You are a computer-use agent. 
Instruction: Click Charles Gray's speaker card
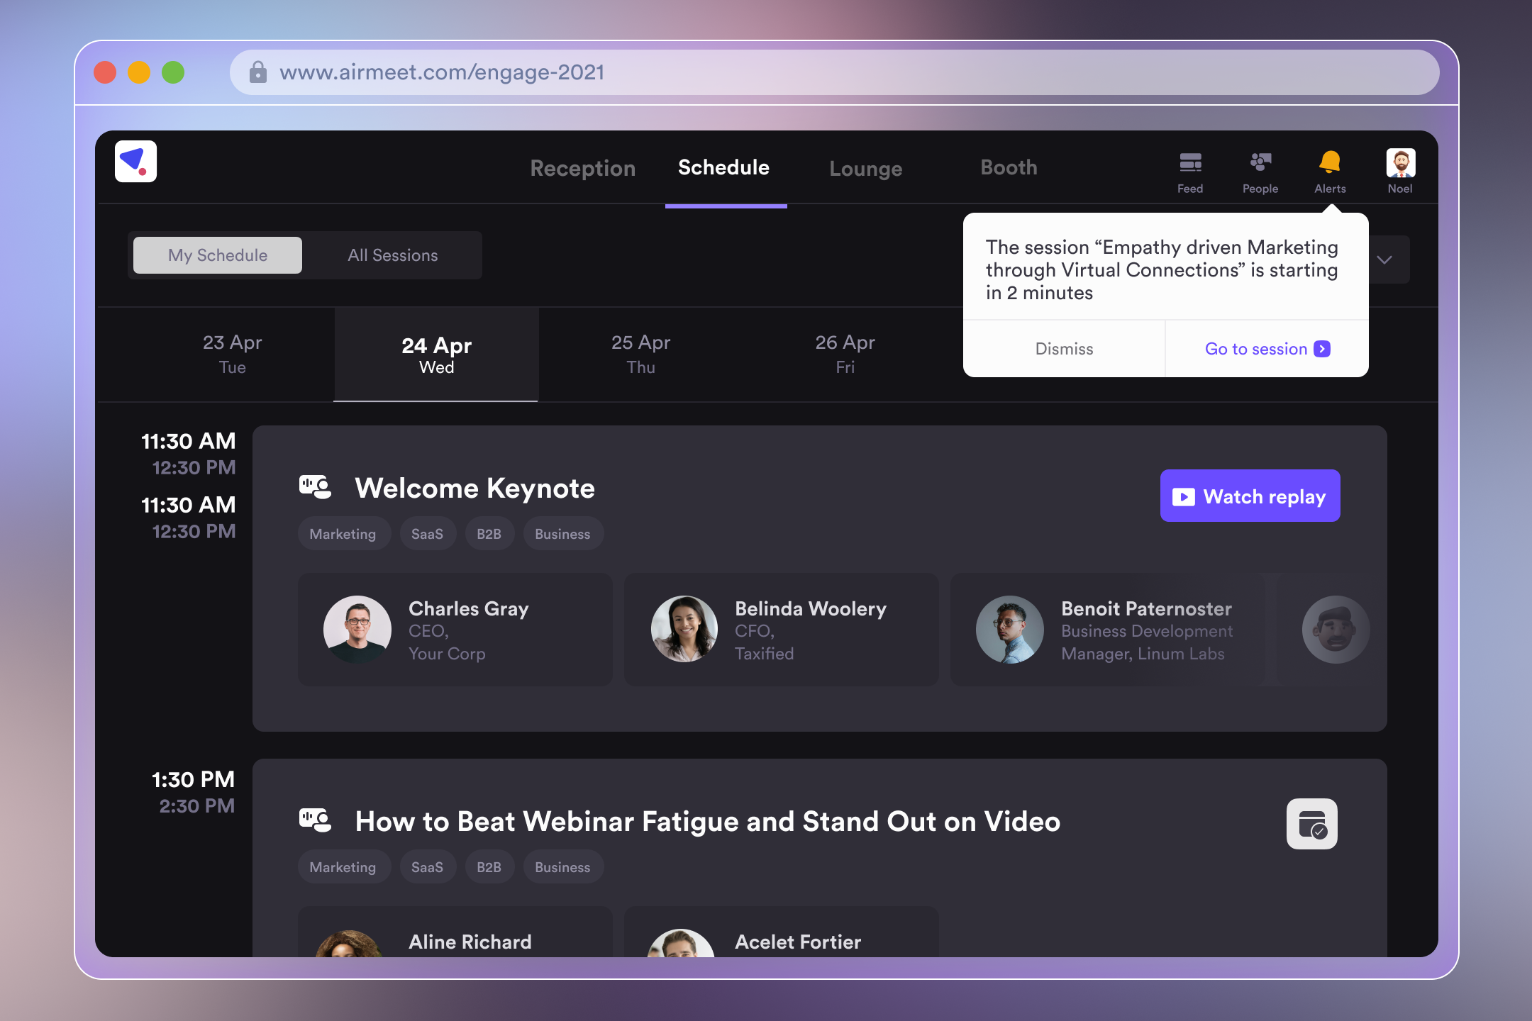[455, 630]
